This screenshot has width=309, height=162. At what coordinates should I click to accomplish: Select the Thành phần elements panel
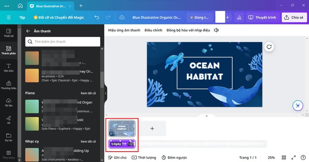9,50
